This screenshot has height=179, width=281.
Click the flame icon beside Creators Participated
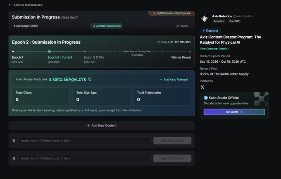155,13
